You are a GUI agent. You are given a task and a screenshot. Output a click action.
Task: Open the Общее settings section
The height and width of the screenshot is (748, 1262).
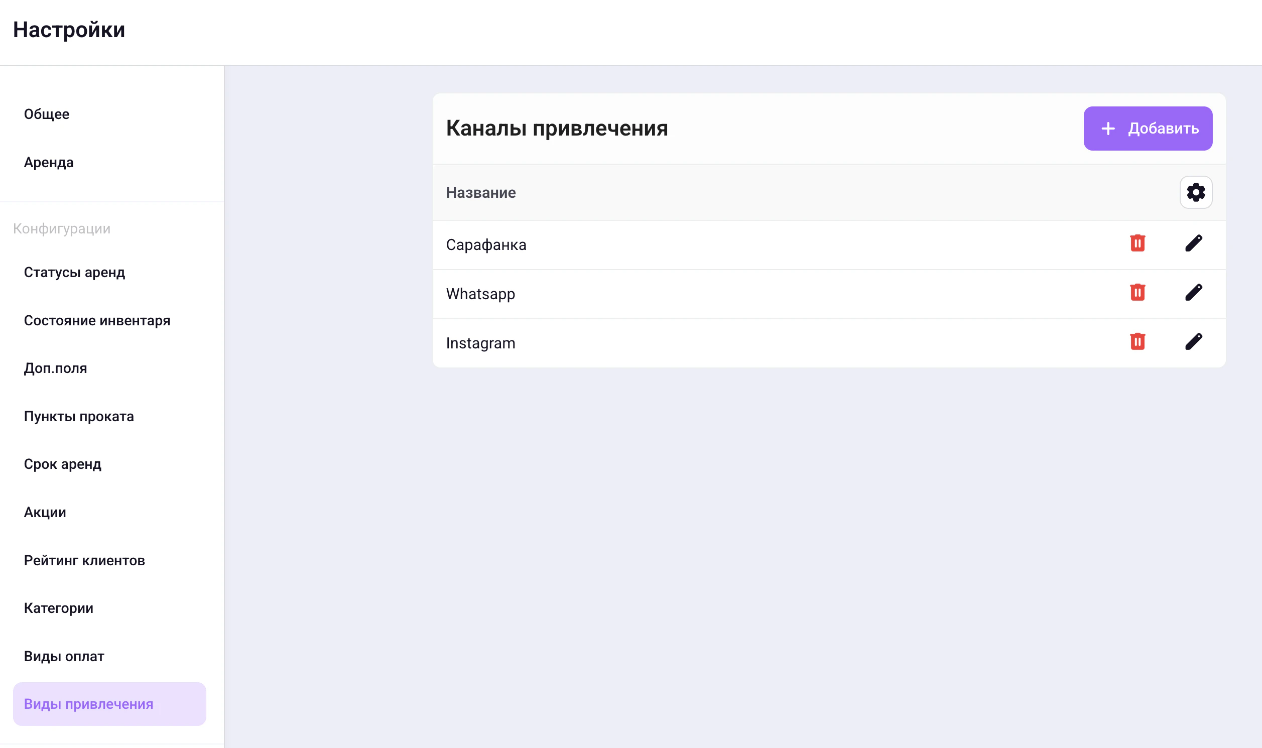coord(46,114)
